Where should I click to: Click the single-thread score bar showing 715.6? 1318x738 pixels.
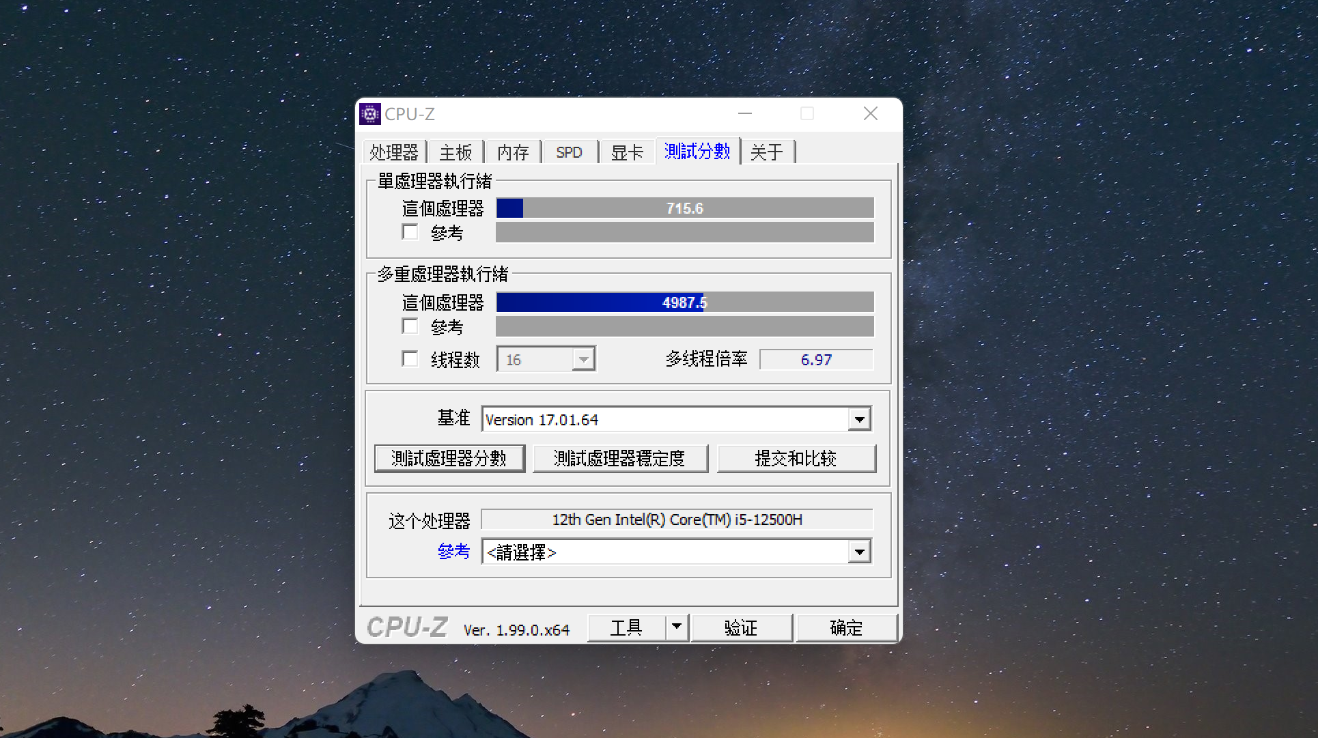(x=685, y=208)
